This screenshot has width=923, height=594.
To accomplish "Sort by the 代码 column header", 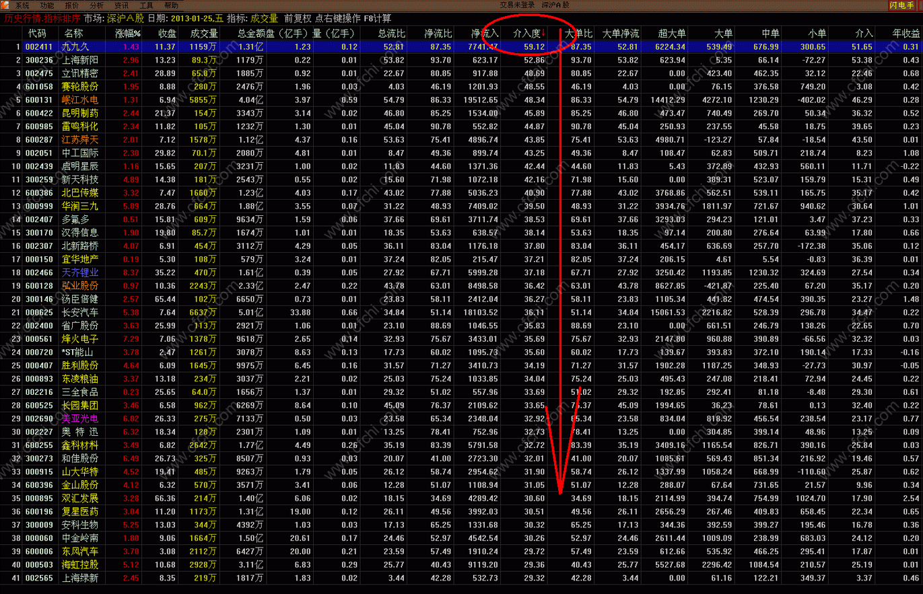I will 37,33.
